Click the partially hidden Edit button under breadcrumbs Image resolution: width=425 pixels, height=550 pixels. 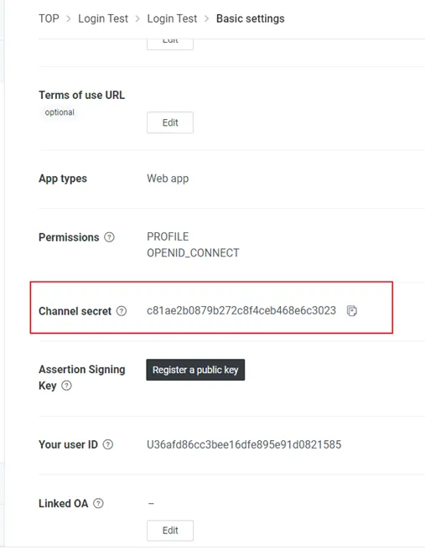(x=170, y=44)
